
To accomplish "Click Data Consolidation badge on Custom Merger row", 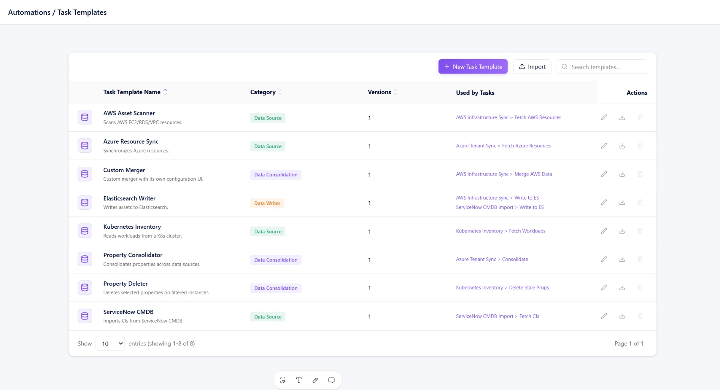I will 276,175.
